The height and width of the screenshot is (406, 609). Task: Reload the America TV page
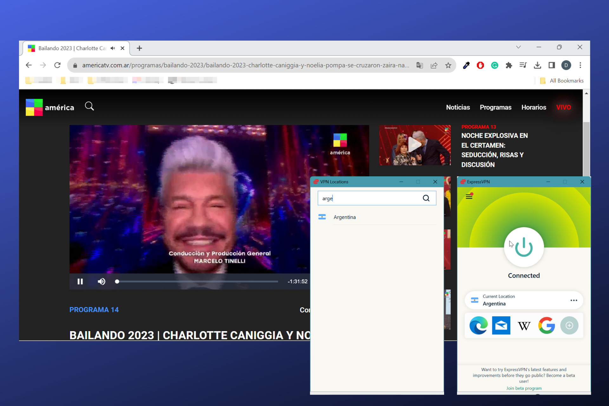[57, 65]
